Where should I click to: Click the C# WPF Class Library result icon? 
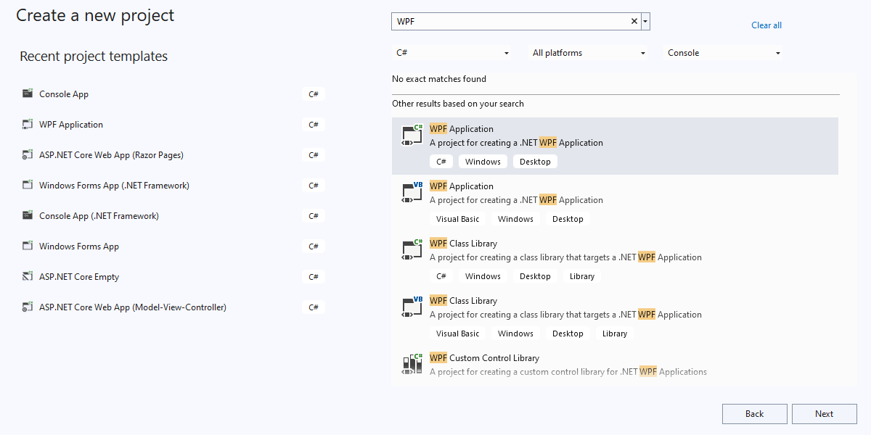(x=412, y=250)
